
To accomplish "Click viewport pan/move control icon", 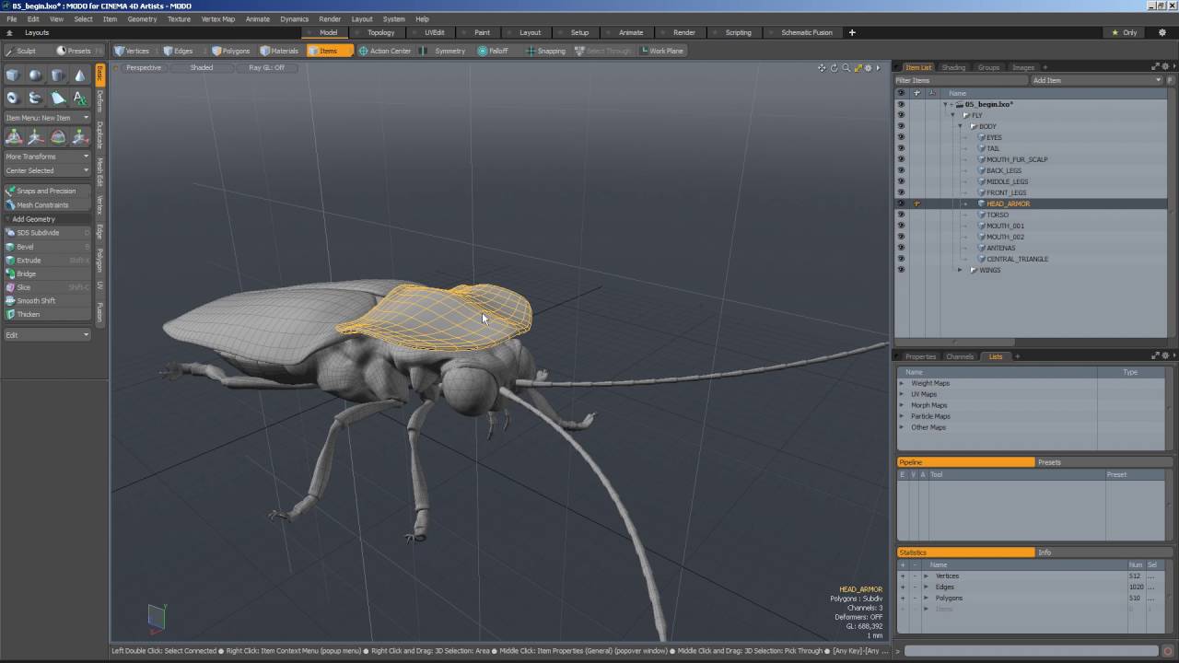I will (x=822, y=68).
